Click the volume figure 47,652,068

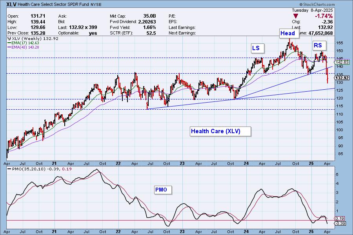tap(320, 33)
